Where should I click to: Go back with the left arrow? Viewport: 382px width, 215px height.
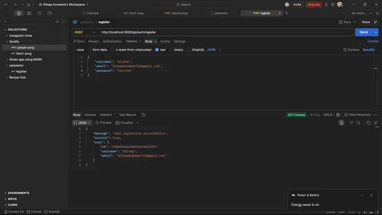pyautogui.click(x=16, y=4)
